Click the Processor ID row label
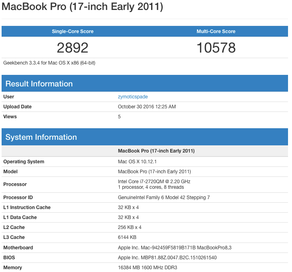292x272 pixels. tap(18, 198)
